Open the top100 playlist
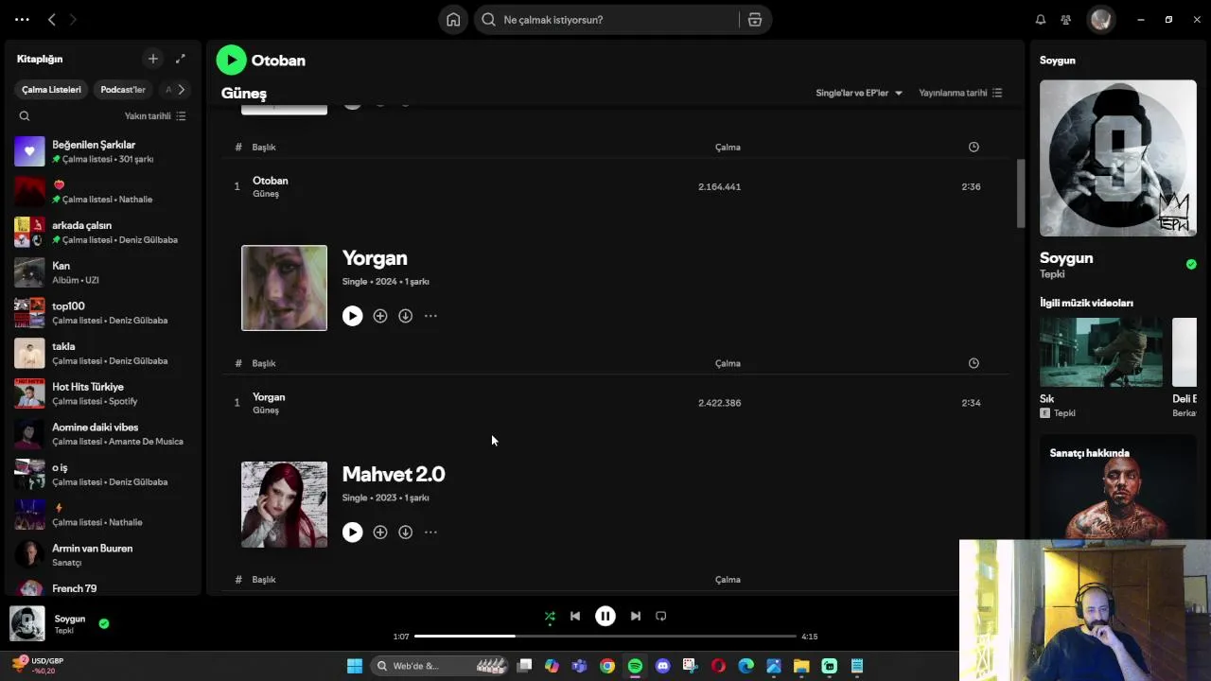1211x681 pixels. [x=103, y=313]
